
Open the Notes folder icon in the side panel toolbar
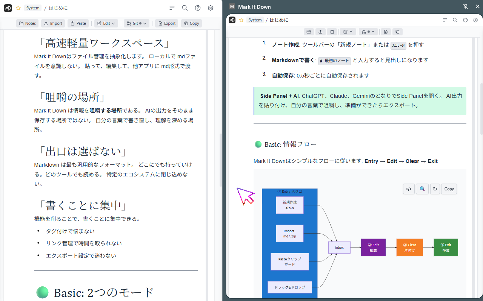pos(309,32)
